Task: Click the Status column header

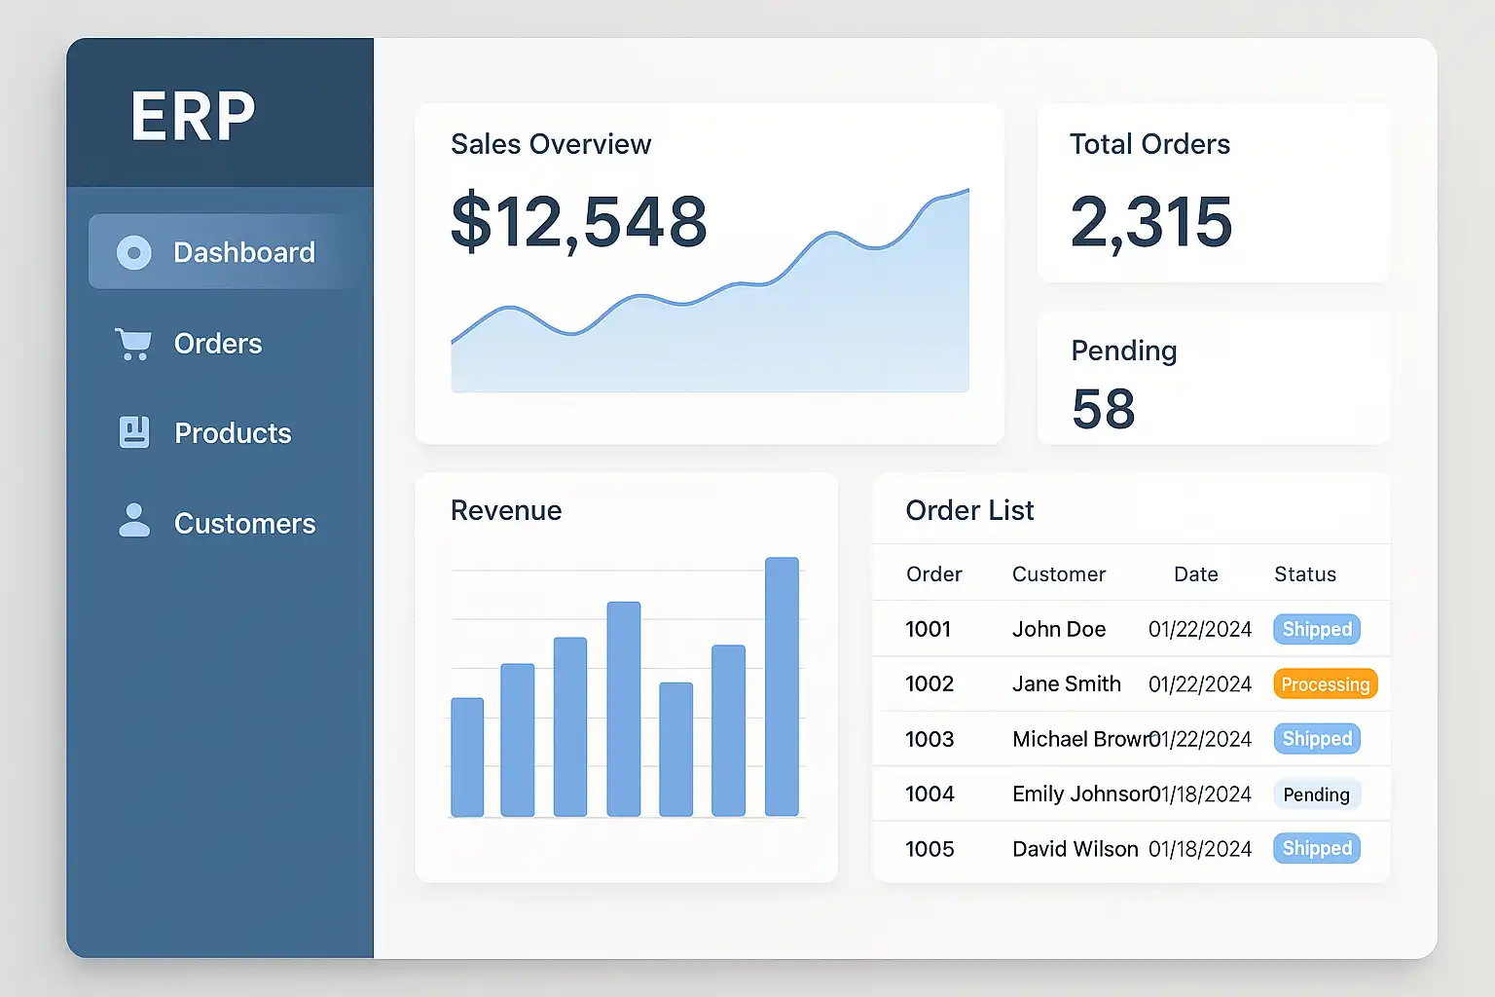Action: pyautogui.click(x=1304, y=574)
